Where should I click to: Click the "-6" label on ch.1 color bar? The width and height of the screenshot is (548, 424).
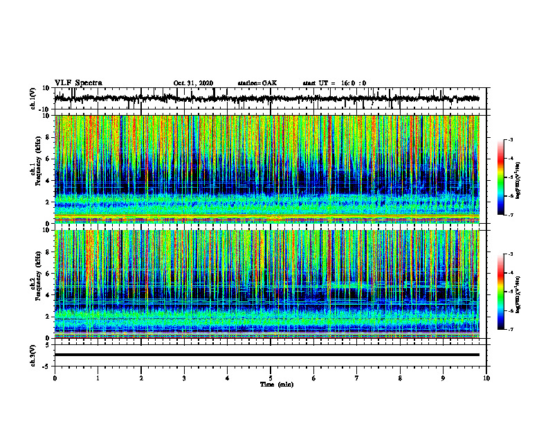pos(511,196)
